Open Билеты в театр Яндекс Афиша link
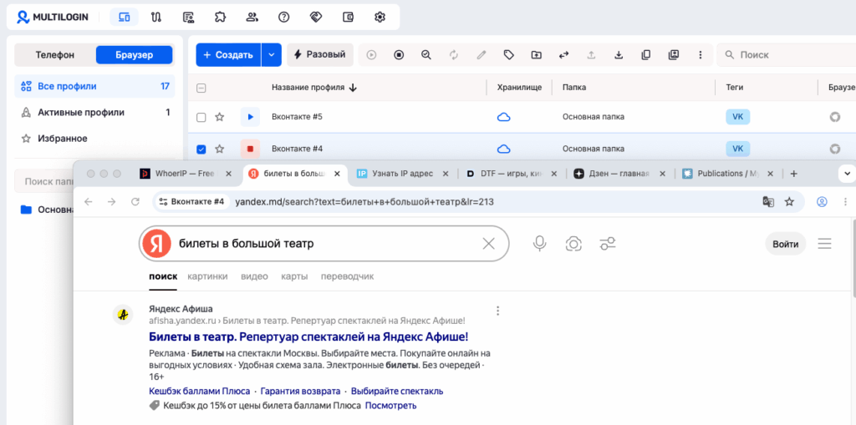Screen dimensions: 856x425 point(308,336)
